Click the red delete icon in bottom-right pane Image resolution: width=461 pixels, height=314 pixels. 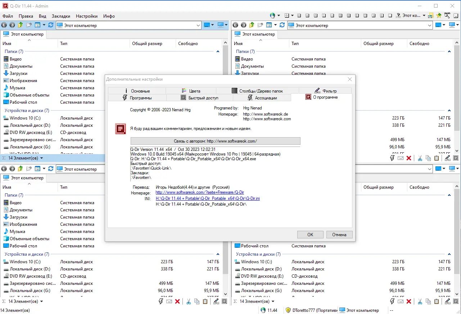point(409,301)
